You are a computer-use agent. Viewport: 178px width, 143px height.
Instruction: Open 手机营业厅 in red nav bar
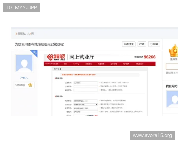coord(139,64)
